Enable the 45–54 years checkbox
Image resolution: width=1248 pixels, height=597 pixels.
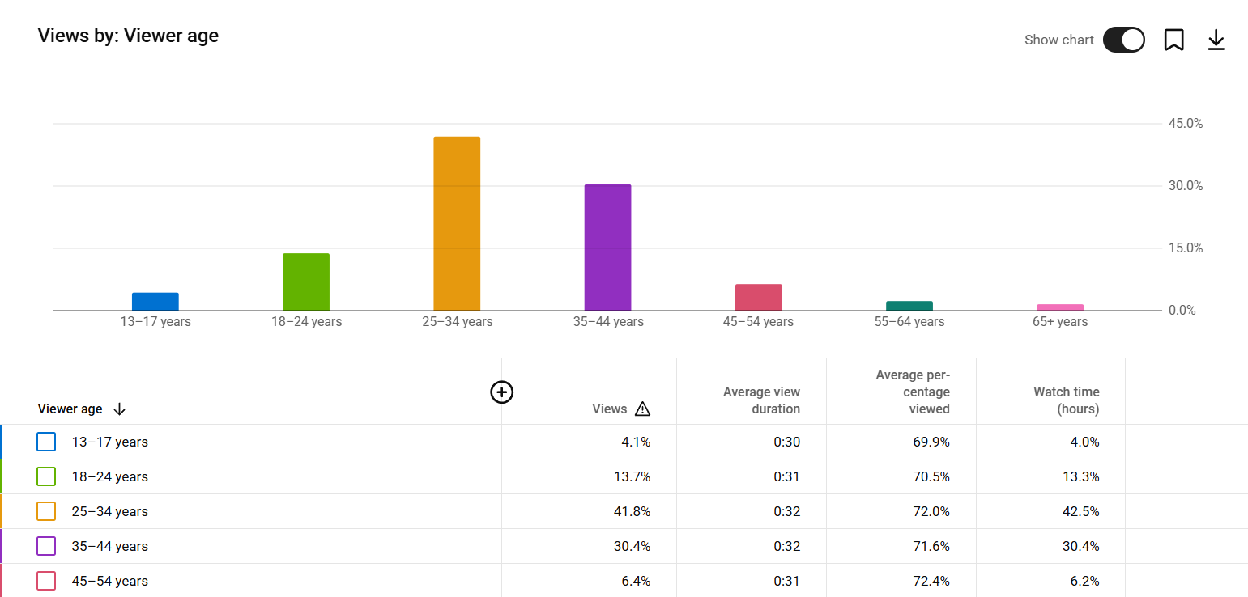click(46, 581)
